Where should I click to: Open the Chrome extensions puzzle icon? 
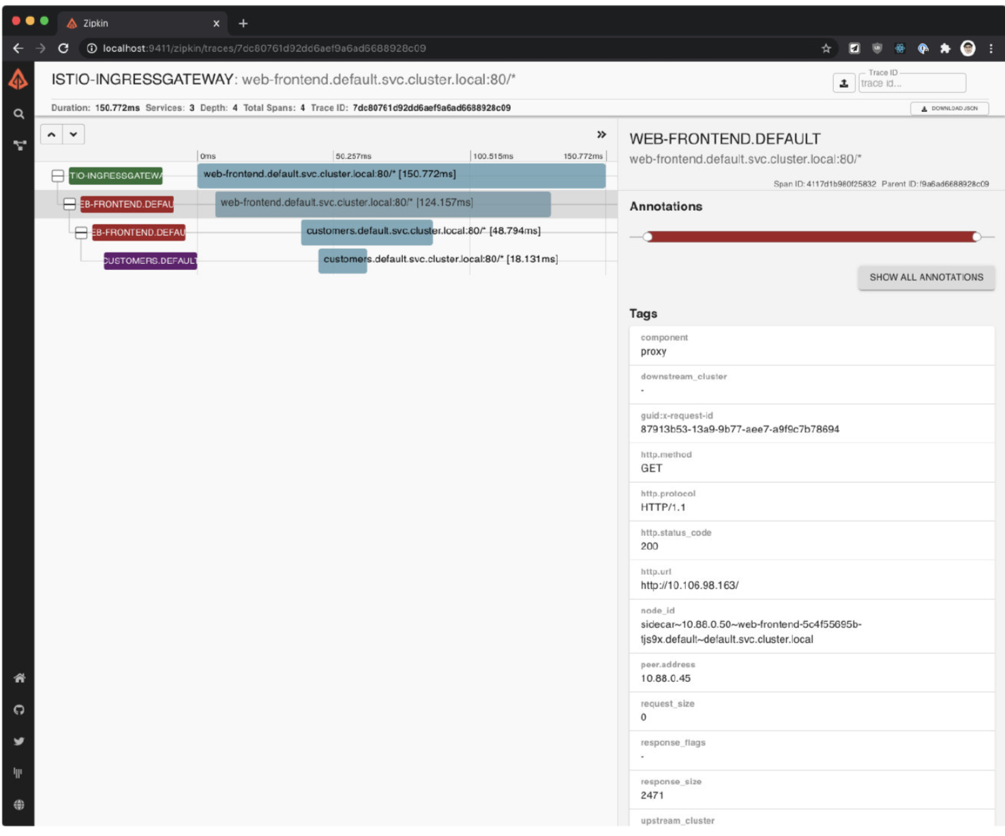(x=945, y=48)
